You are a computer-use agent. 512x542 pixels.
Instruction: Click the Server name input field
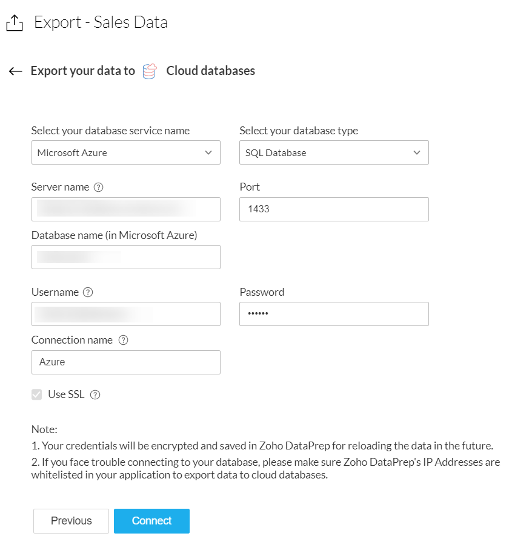[x=125, y=209]
